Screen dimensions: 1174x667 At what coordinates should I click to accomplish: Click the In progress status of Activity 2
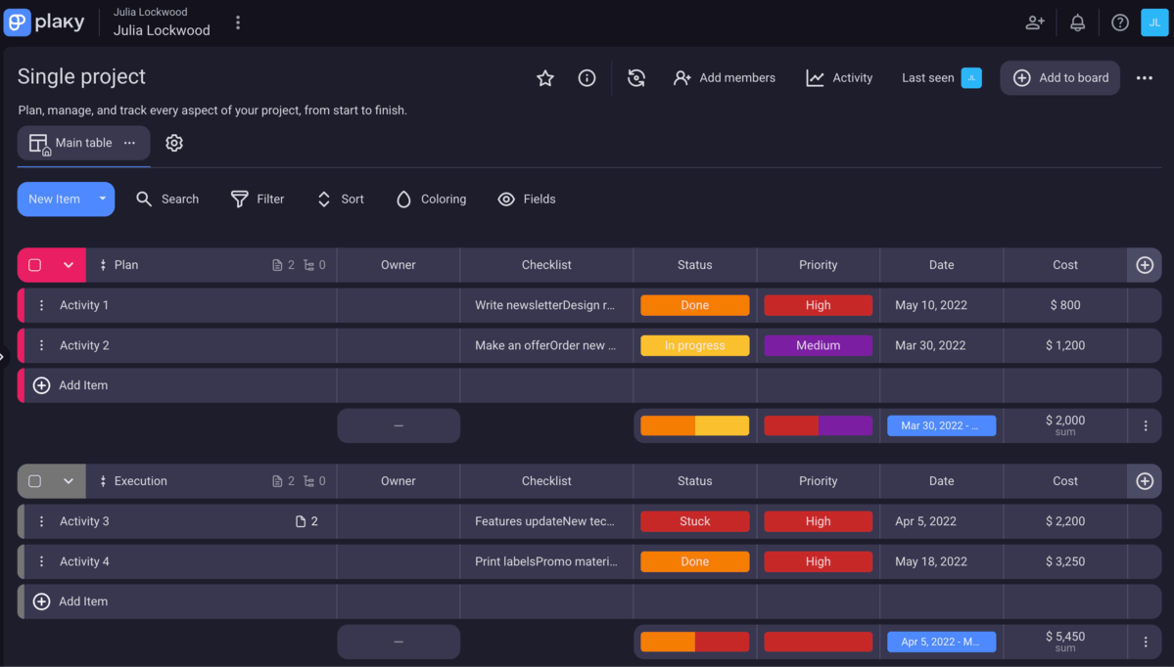coord(694,345)
